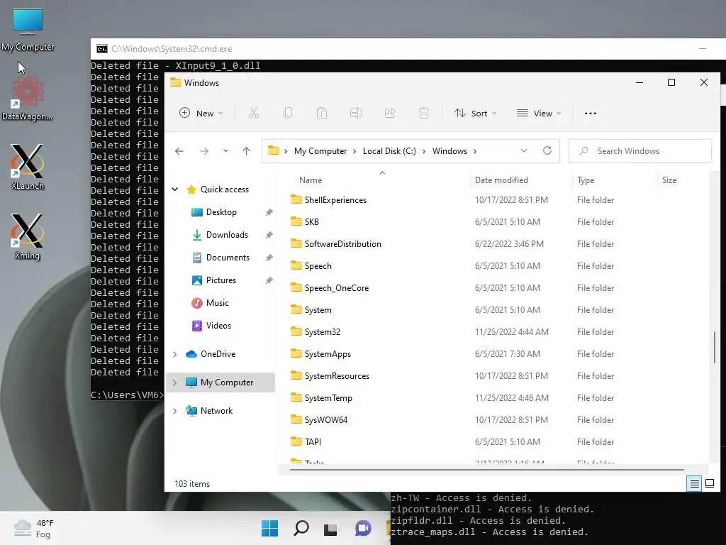The height and width of the screenshot is (545, 726).
Task: Select the DataWagon desktop shortcut
Action: pos(28,98)
